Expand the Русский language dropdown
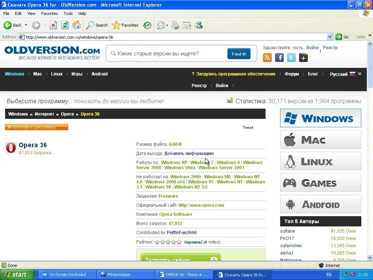Screen dimensions: 373x280 (346, 74)
